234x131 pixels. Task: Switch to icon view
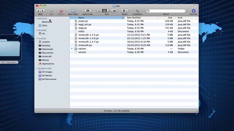(99, 11)
